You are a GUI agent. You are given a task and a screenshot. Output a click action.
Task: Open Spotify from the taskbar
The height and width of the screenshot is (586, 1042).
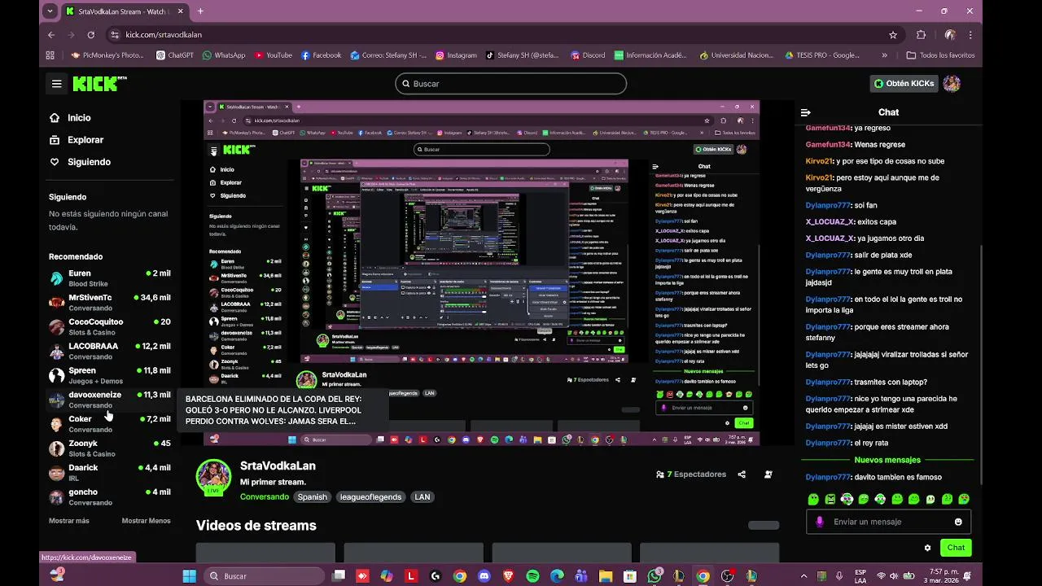coord(533,576)
